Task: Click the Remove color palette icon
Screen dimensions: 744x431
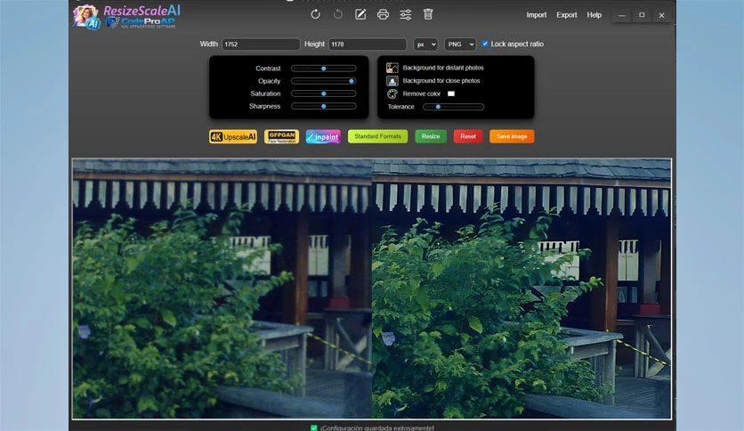Action: click(x=392, y=94)
